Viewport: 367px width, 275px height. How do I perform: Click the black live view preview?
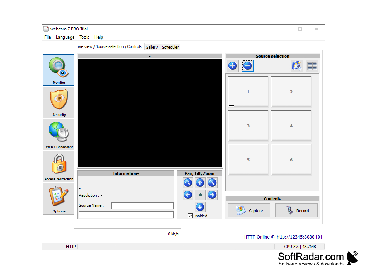[x=150, y=113]
